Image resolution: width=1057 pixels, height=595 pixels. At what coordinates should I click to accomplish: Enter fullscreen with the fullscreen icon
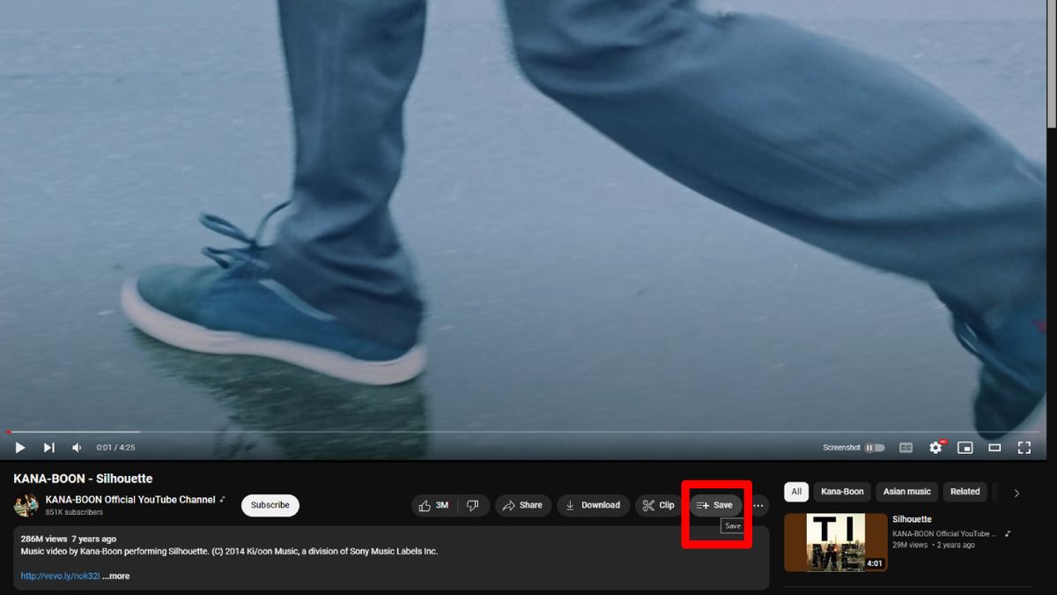(x=1024, y=447)
